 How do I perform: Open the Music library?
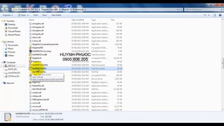[11, 49]
